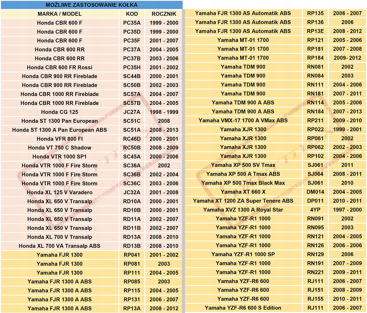Click the 'Honda CBR 600 FR Rossi' cell
The image size is (367, 313).
coord(60,67)
